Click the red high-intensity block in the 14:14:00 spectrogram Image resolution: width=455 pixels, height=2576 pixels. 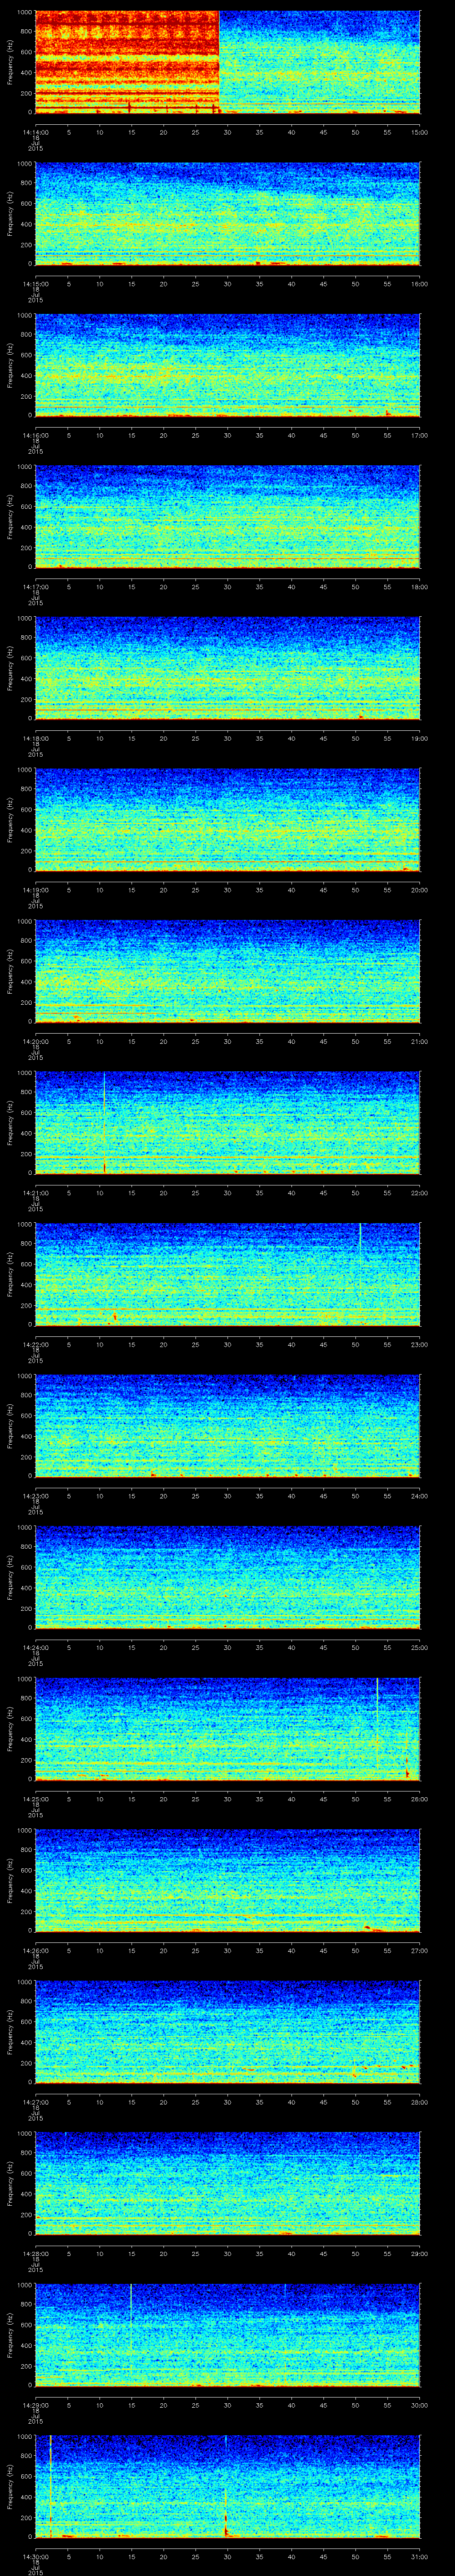[127, 62]
